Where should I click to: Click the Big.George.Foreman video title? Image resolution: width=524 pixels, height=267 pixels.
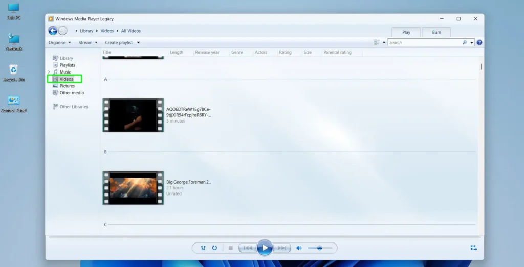coord(189,182)
